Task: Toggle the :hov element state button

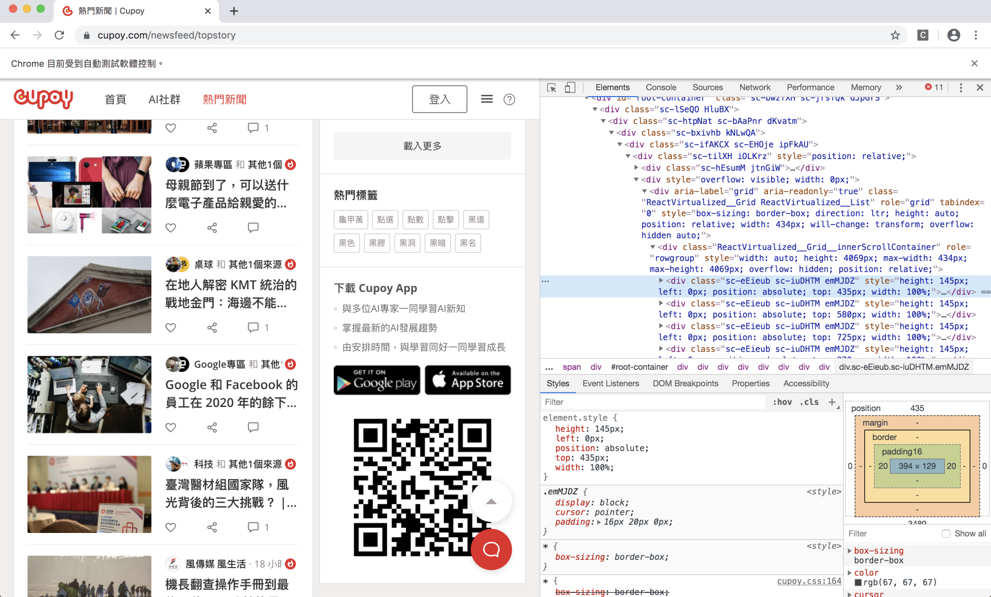Action: (x=782, y=402)
